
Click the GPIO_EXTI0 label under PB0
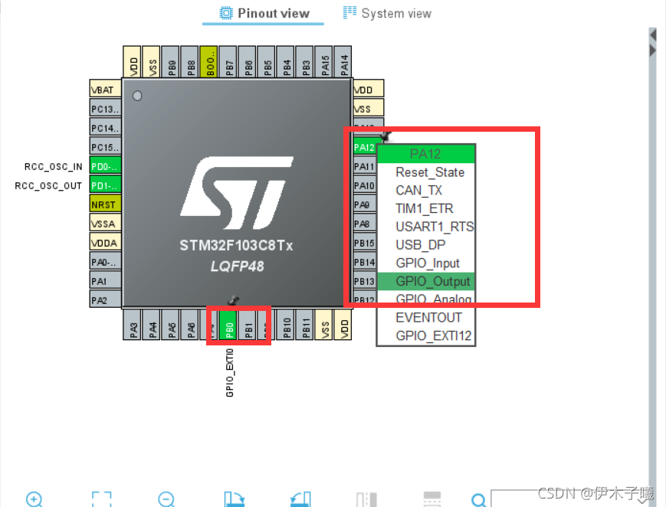tap(230, 373)
